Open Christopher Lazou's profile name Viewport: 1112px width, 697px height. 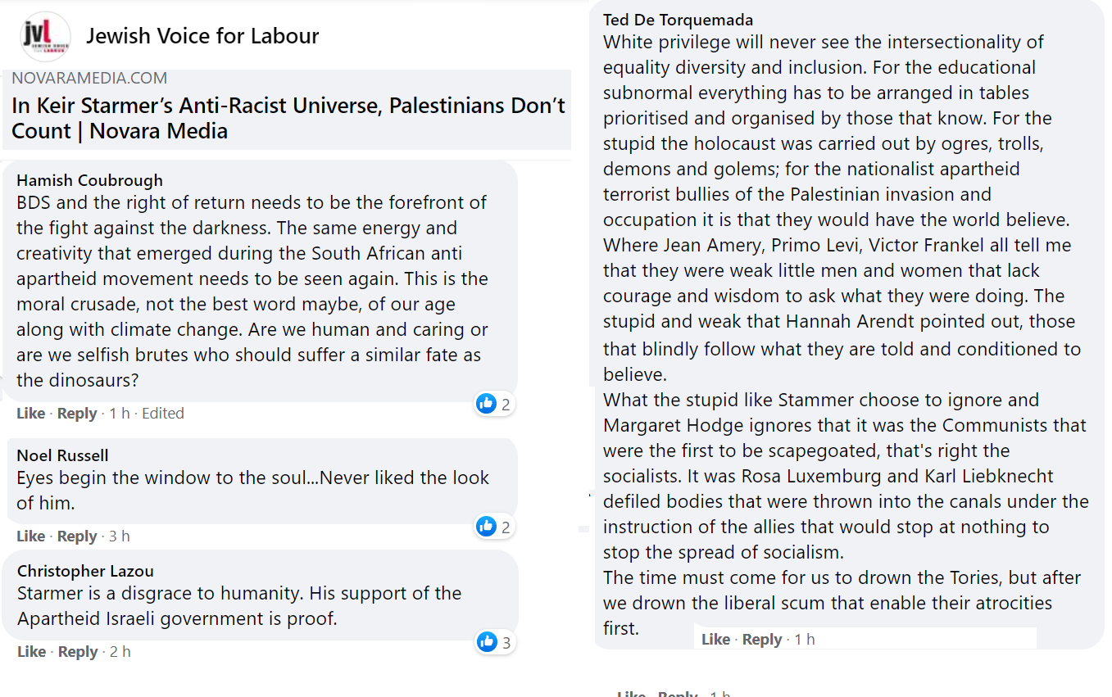click(85, 571)
